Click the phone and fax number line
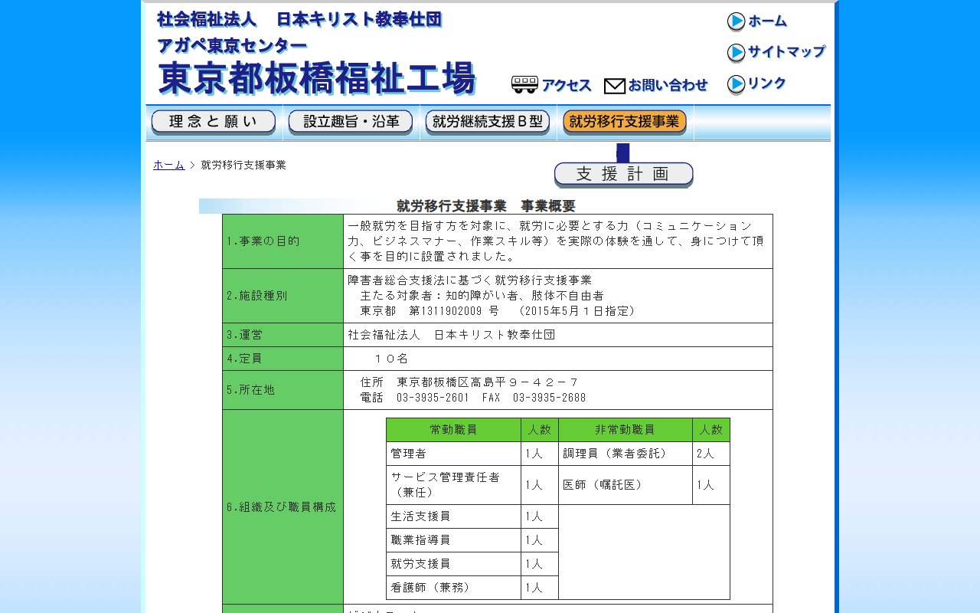 coord(473,398)
